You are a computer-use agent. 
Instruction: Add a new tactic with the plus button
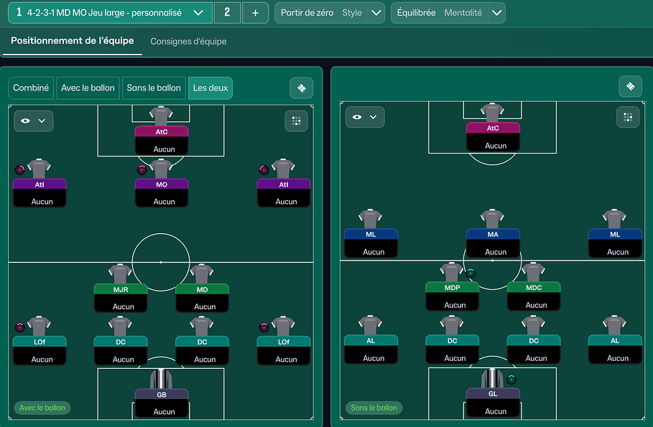pyautogui.click(x=255, y=13)
